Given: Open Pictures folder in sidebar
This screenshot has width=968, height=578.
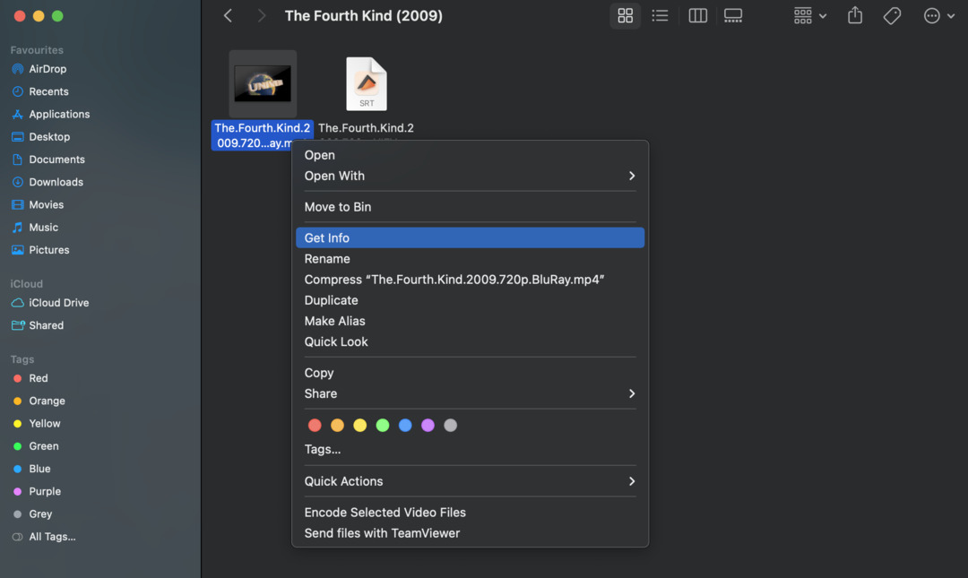Looking at the screenshot, I should click(x=48, y=250).
